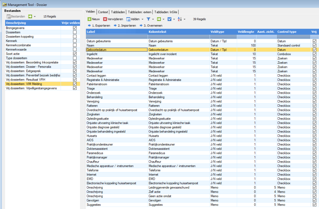Click the A-Z sort icon
Image resolution: width=319 pixels, height=209 pixels.
179,19
